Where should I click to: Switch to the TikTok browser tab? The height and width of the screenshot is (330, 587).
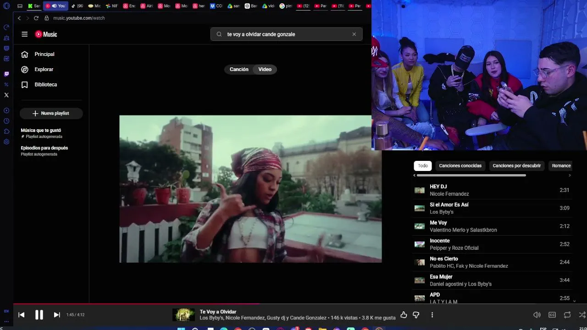77,6
